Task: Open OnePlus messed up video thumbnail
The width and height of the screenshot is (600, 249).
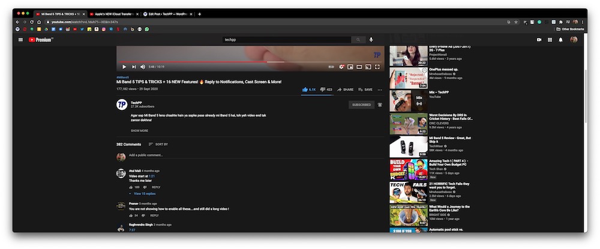Action: pos(408,79)
